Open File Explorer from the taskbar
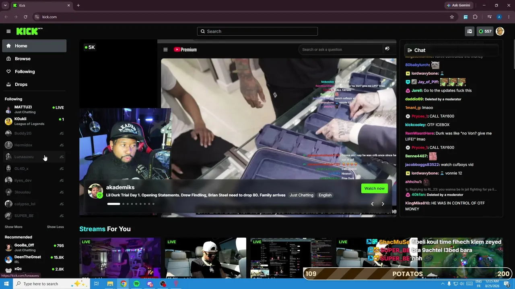Viewport: 515px width, 289px height. coord(110,284)
